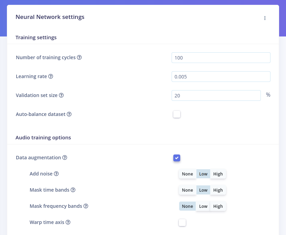Open the settings overflow menu
Screen dimensions: 286x235
coord(265,18)
